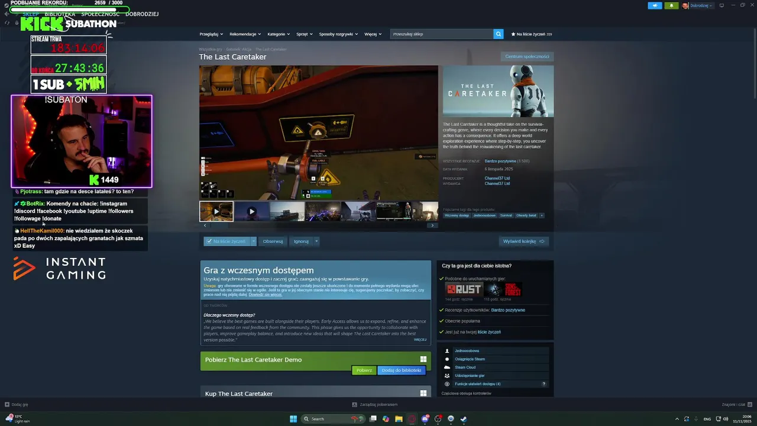The width and height of the screenshot is (757, 426).
Task: Click the accessibility features icon
Action: tap(447, 384)
